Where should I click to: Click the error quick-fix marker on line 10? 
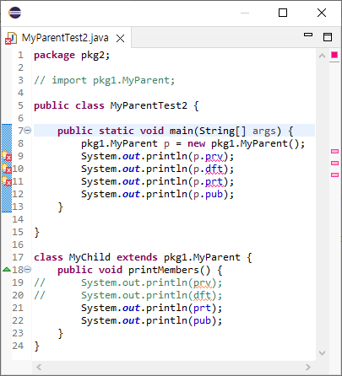[x=7, y=169]
